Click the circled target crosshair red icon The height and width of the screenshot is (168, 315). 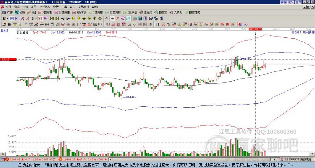tap(63, 25)
